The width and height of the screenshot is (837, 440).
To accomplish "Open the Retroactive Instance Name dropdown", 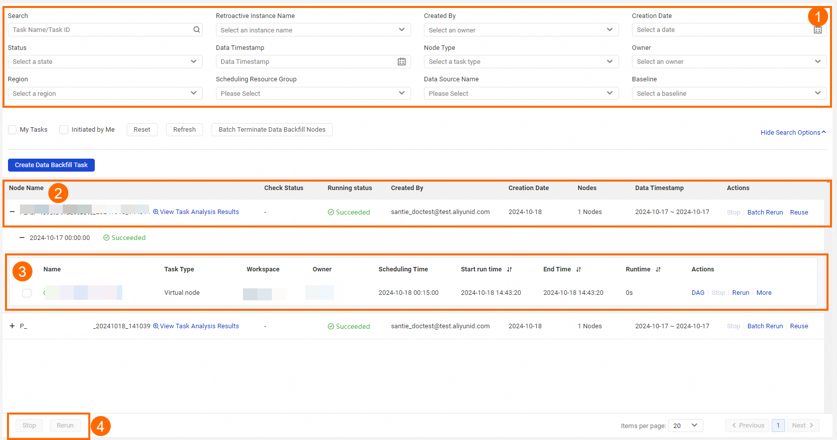I will (313, 30).
